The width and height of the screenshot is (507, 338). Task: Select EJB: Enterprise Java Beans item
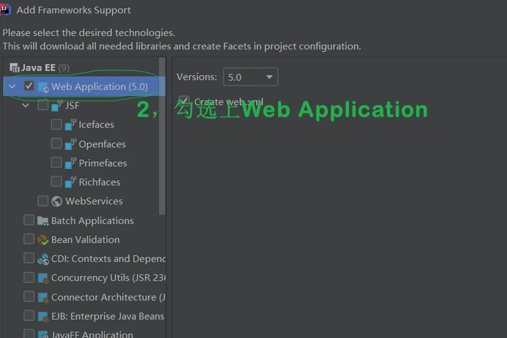click(x=108, y=317)
